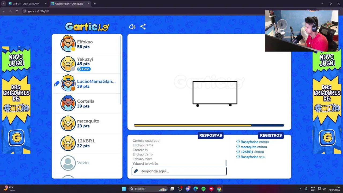Click the 'Elfokao Maca' answer
The image size is (343, 193).
143,159
